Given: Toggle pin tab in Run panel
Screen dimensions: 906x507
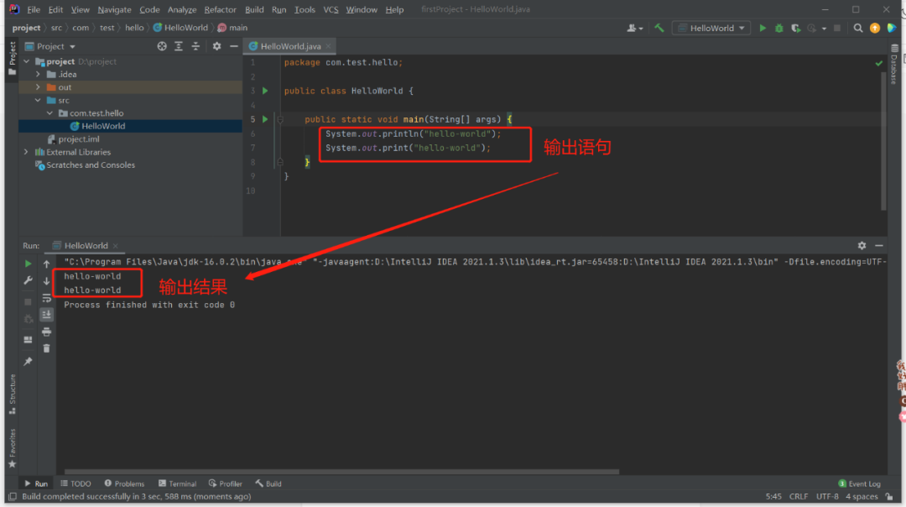Looking at the screenshot, I should 28,361.
